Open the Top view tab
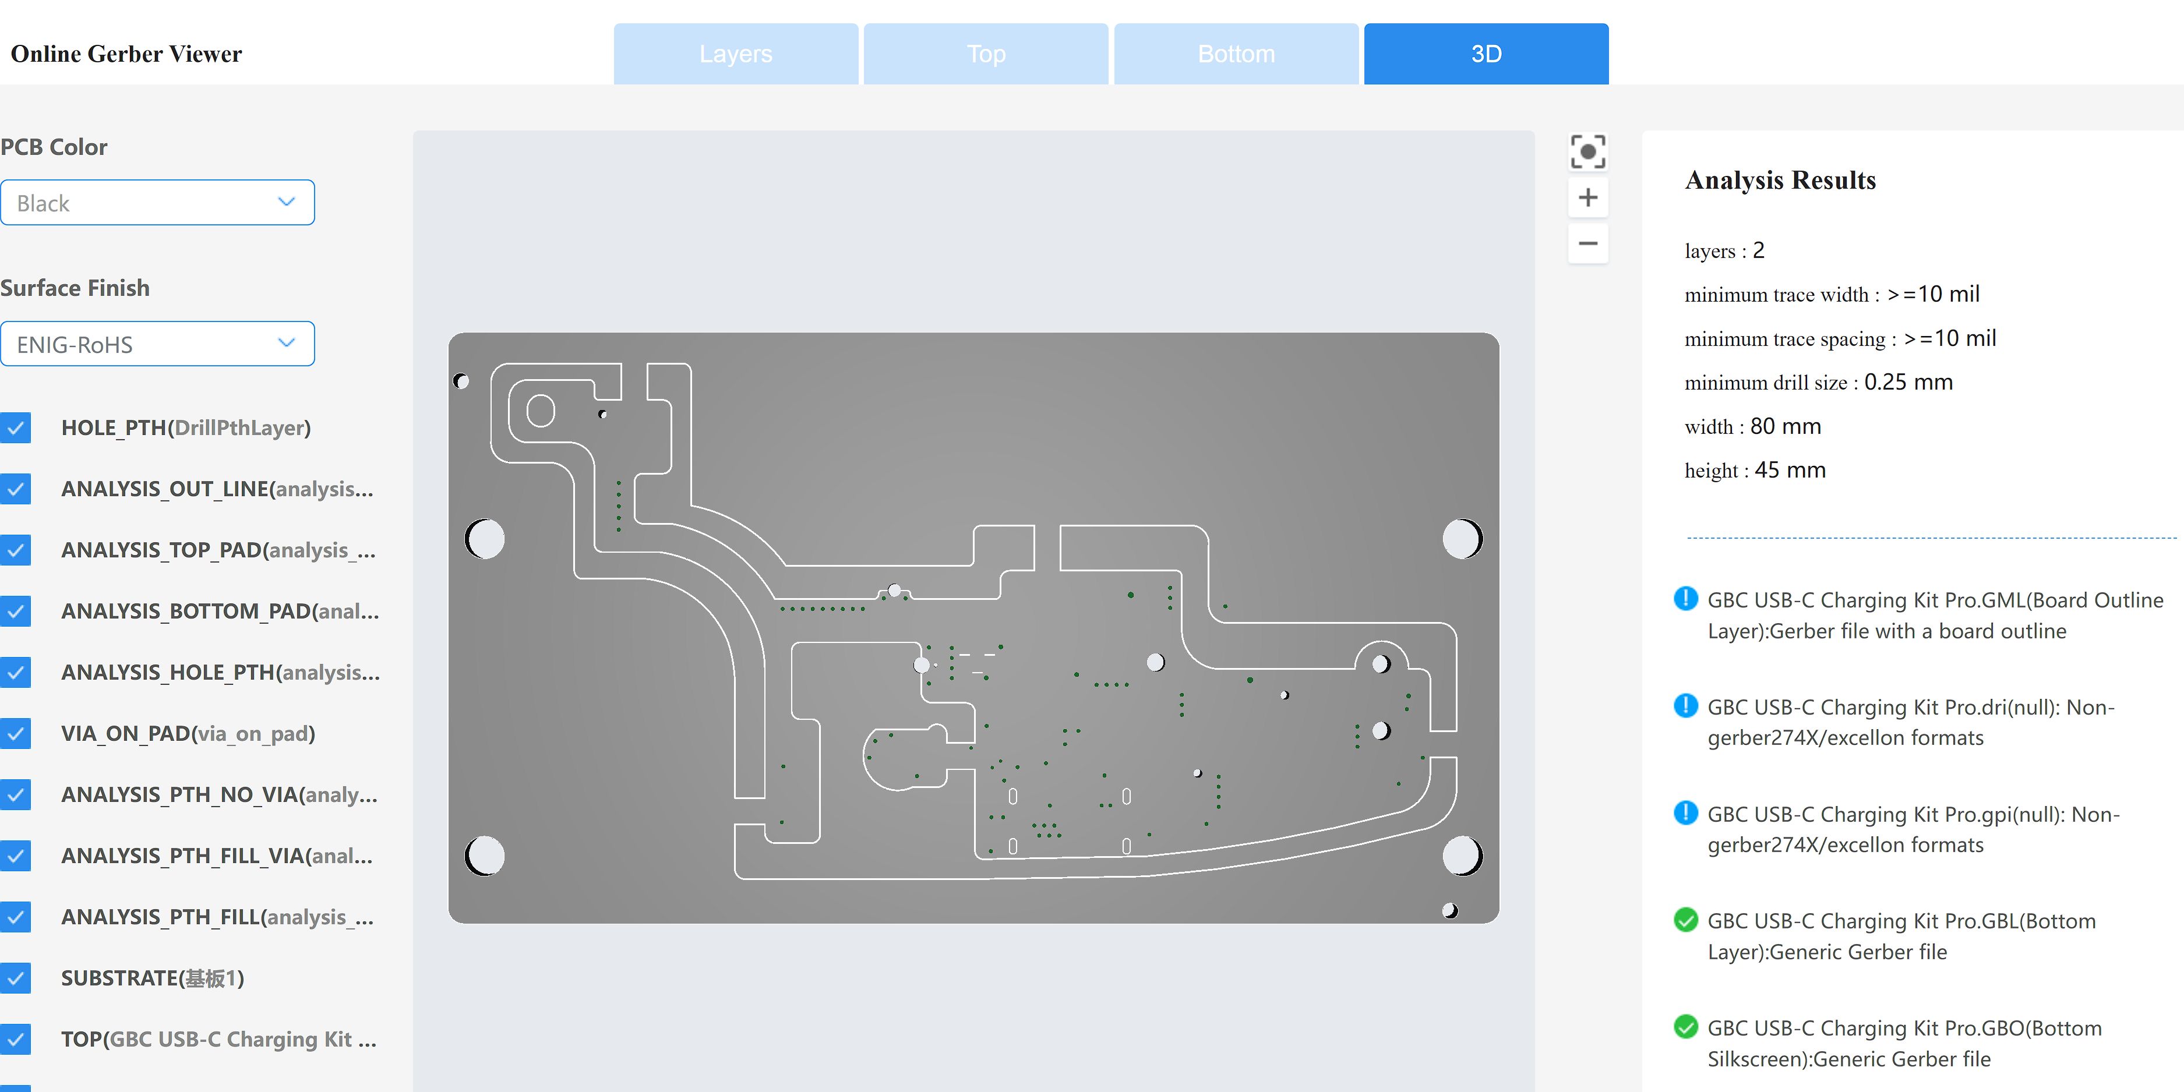2184x1092 pixels. (985, 54)
